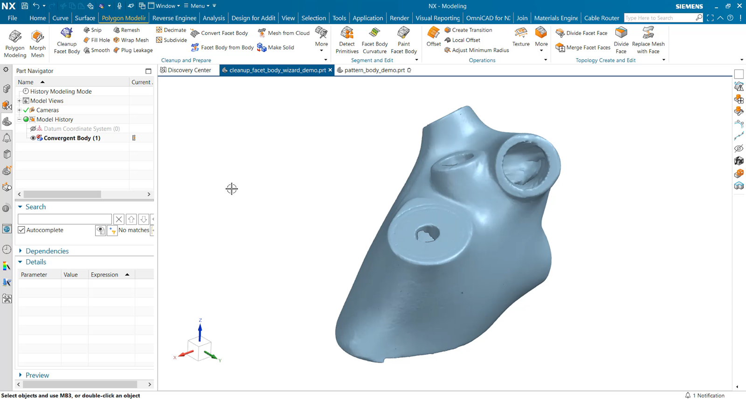Toggle the Autocomplete checkbox
Viewport: 746px width, 399px height.
tap(21, 230)
